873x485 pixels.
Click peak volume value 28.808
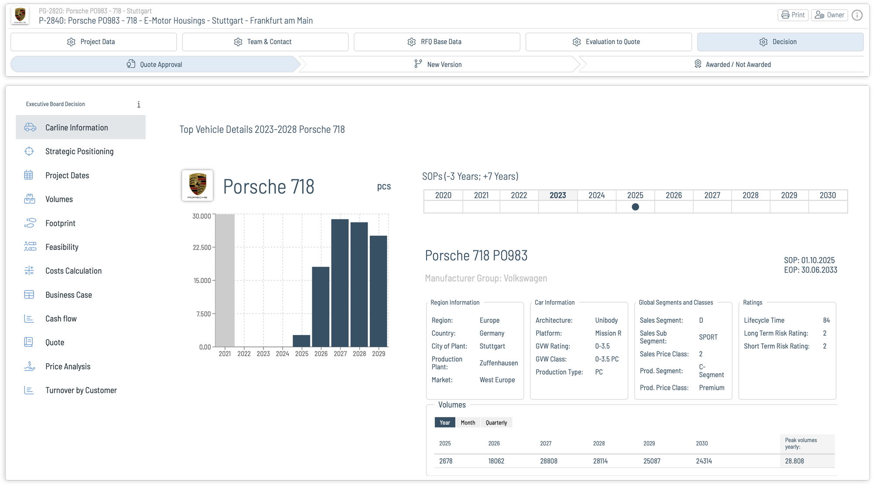click(794, 461)
